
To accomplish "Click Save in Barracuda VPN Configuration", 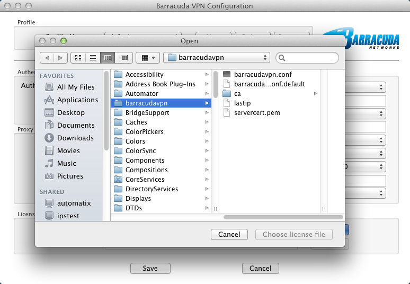I will pos(150,268).
